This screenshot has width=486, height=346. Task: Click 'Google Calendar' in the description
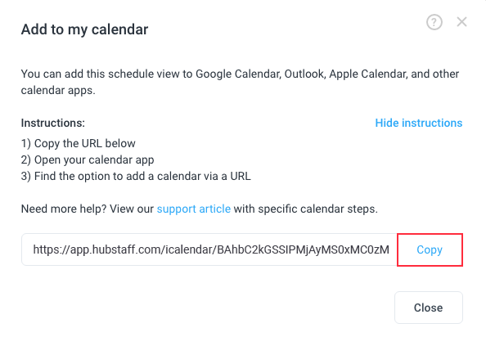(x=238, y=74)
